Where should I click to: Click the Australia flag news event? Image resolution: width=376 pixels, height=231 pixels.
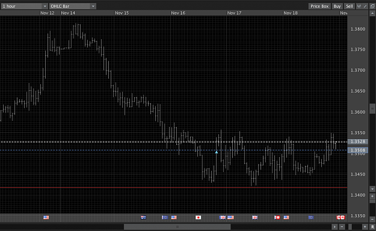coord(143,217)
